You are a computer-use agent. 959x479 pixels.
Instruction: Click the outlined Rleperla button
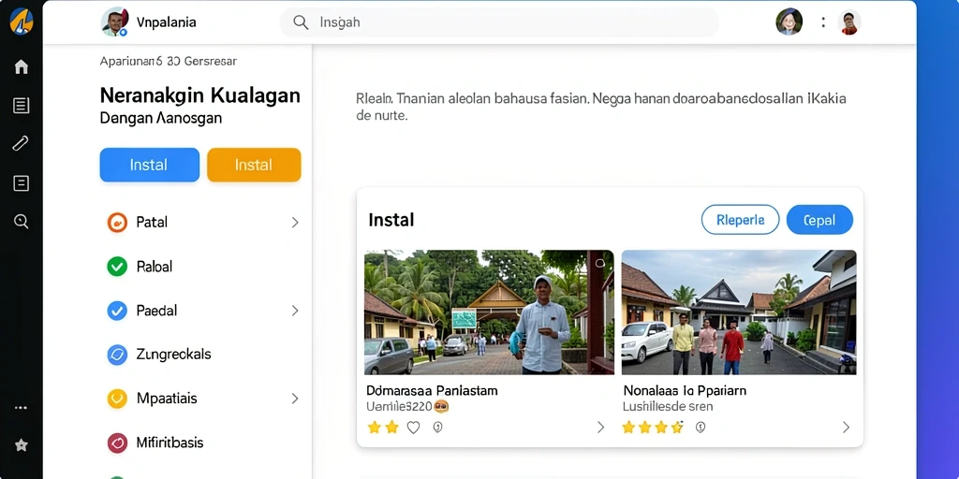pos(740,220)
